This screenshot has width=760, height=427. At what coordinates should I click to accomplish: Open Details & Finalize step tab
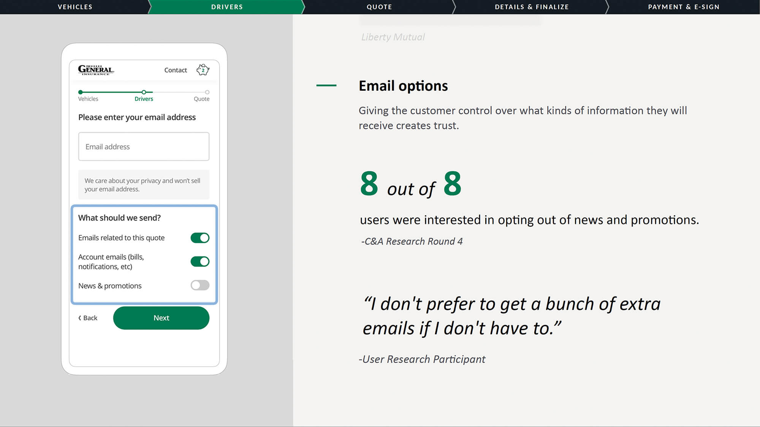click(531, 7)
